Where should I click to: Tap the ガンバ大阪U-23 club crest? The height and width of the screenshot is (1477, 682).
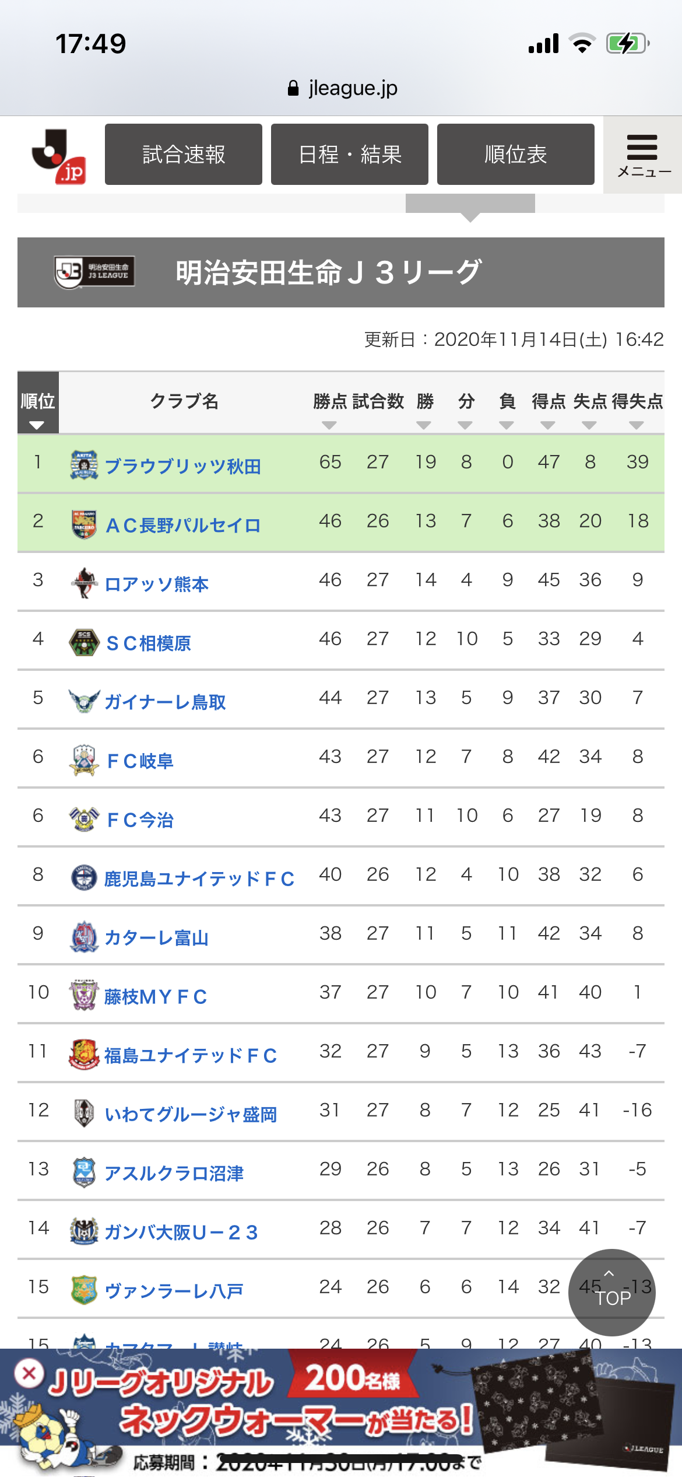point(84,1231)
